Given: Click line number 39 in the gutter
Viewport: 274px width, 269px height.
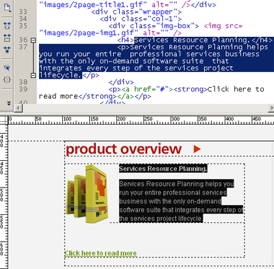Looking at the screenshot, I should coord(23,89).
